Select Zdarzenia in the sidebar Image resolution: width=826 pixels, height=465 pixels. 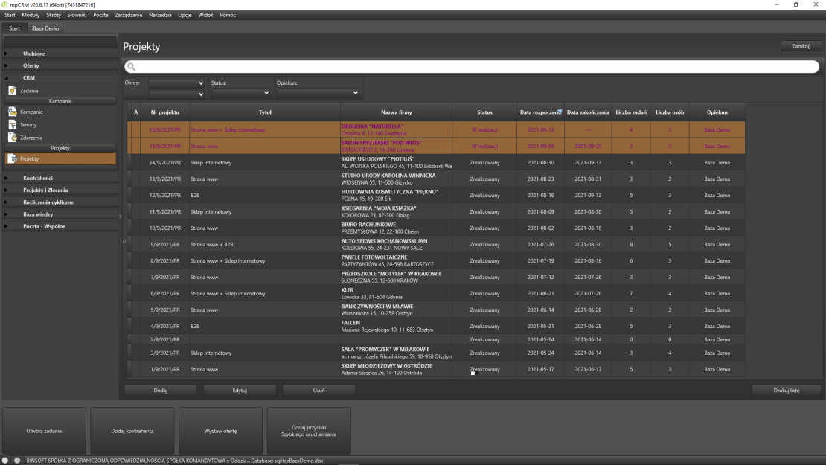click(31, 138)
